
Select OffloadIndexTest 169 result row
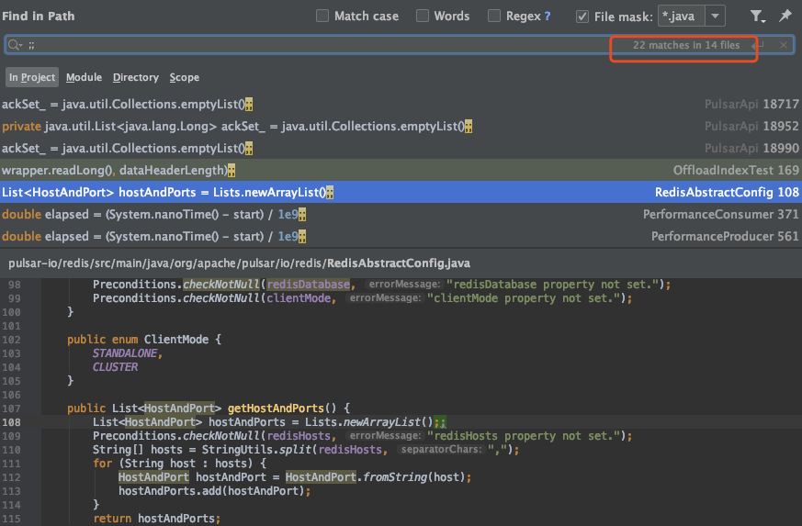(401, 170)
